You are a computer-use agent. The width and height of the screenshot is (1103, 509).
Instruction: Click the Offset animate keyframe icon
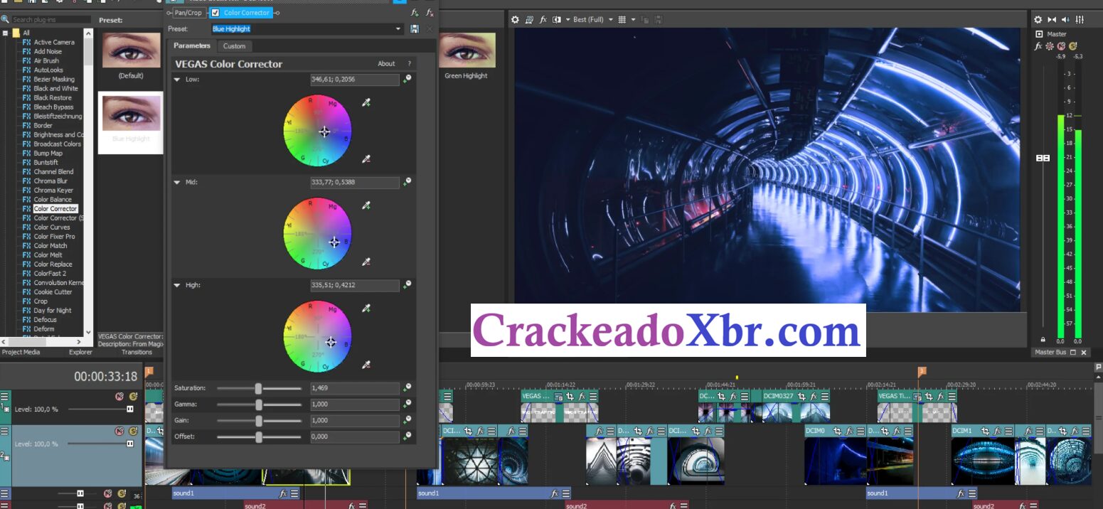[407, 436]
